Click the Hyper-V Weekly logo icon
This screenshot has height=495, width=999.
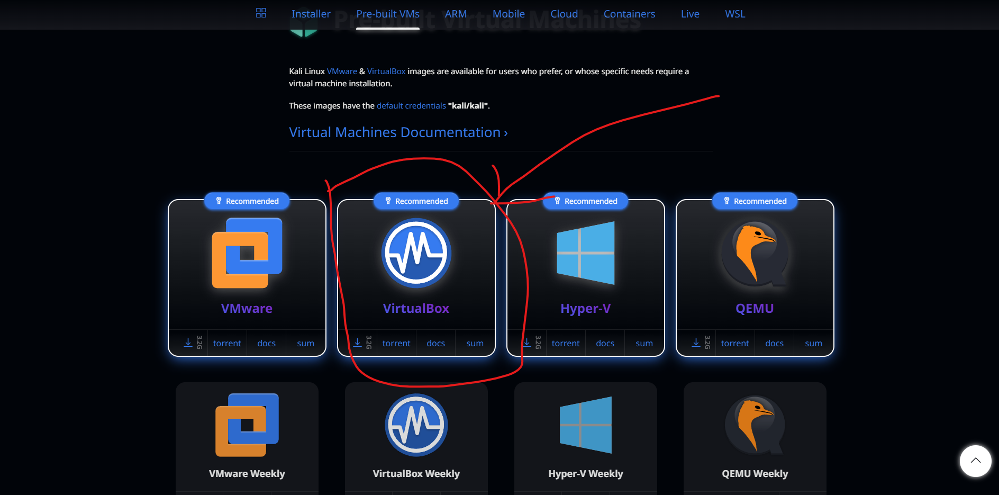click(586, 425)
